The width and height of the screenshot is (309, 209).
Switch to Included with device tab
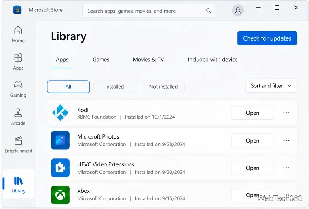(x=213, y=60)
